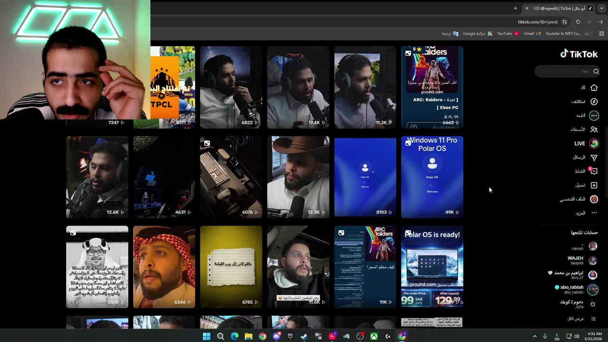The height and width of the screenshot is (342, 608).
Task: Open Epic Games launcher from taskbar
Action: pos(290,336)
